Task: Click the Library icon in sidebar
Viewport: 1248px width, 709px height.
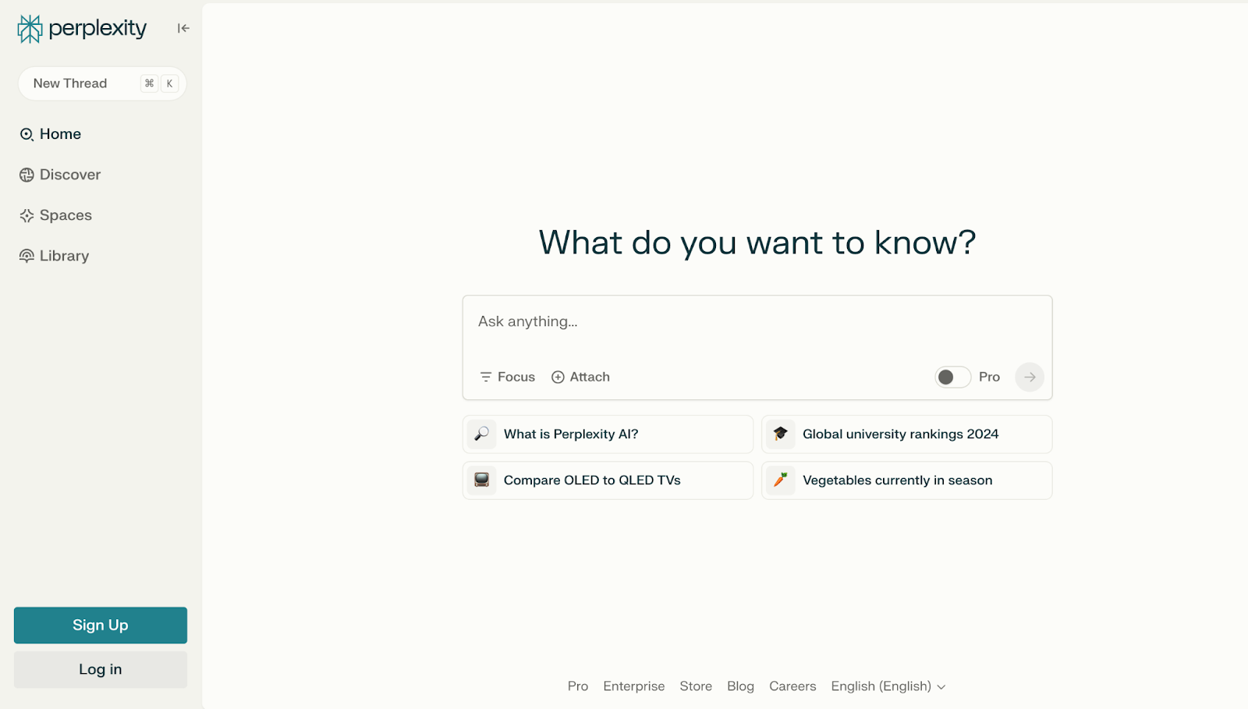Action: tap(27, 256)
